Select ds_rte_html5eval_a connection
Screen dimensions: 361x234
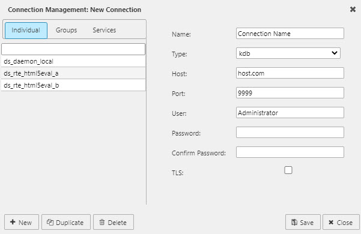(x=73, y=73)
